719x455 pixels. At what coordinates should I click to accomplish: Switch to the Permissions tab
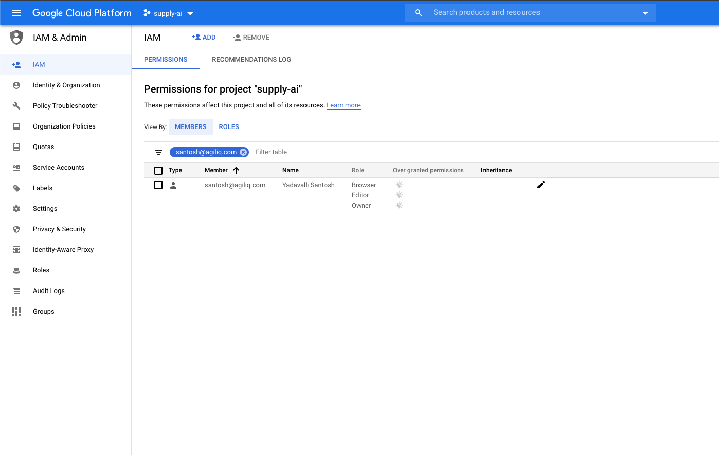coord(166,60)
